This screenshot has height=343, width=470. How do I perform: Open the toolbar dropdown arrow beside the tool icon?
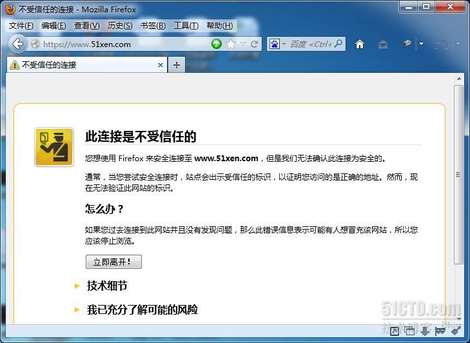point(422,44)
